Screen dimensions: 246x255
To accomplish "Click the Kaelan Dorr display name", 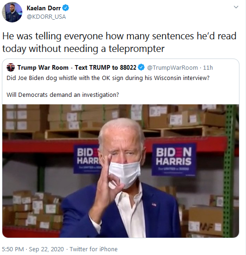I will click(43, 8).
